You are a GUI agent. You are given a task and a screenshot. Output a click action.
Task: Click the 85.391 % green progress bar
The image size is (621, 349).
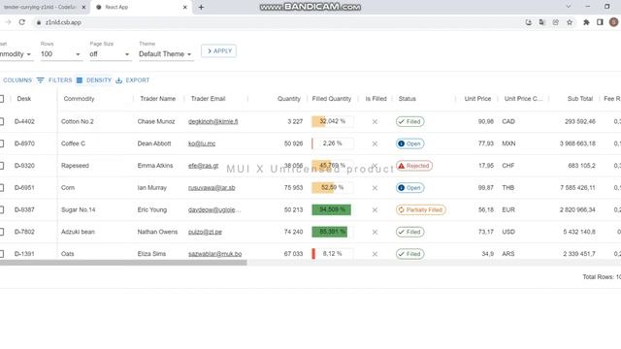click(x=330, y=232)
